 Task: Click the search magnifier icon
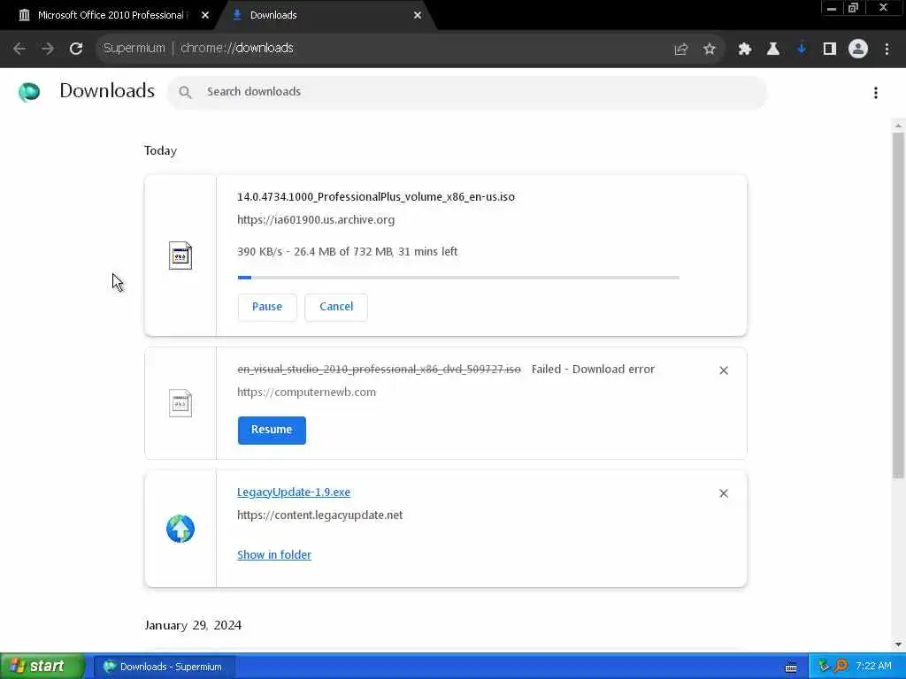185,92
